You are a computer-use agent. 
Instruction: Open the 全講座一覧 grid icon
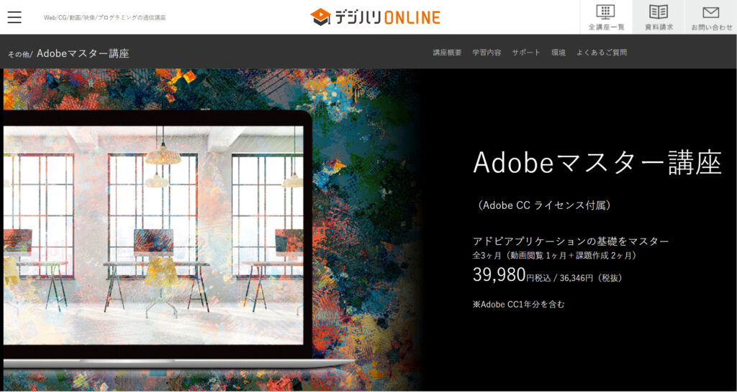click(606, 12)
